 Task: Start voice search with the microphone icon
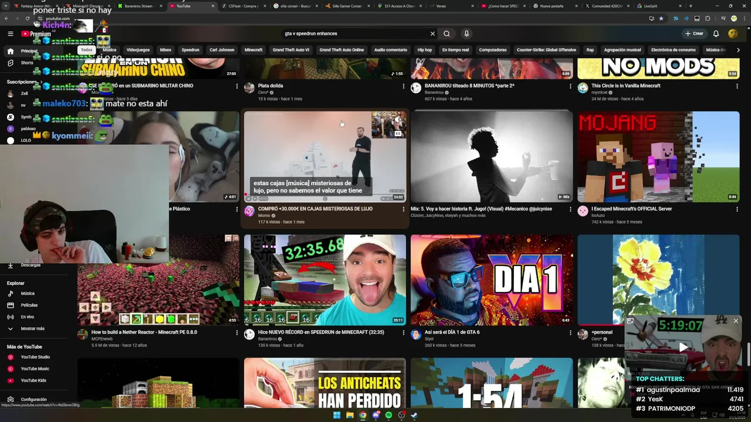tap(466, 33)
